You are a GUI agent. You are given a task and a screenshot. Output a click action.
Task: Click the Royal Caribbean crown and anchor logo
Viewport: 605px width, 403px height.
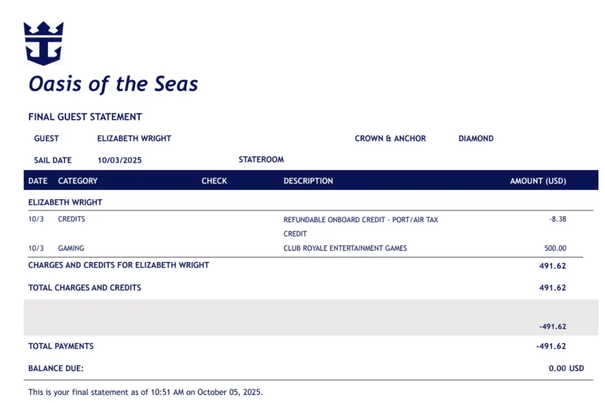coord(43,43)
